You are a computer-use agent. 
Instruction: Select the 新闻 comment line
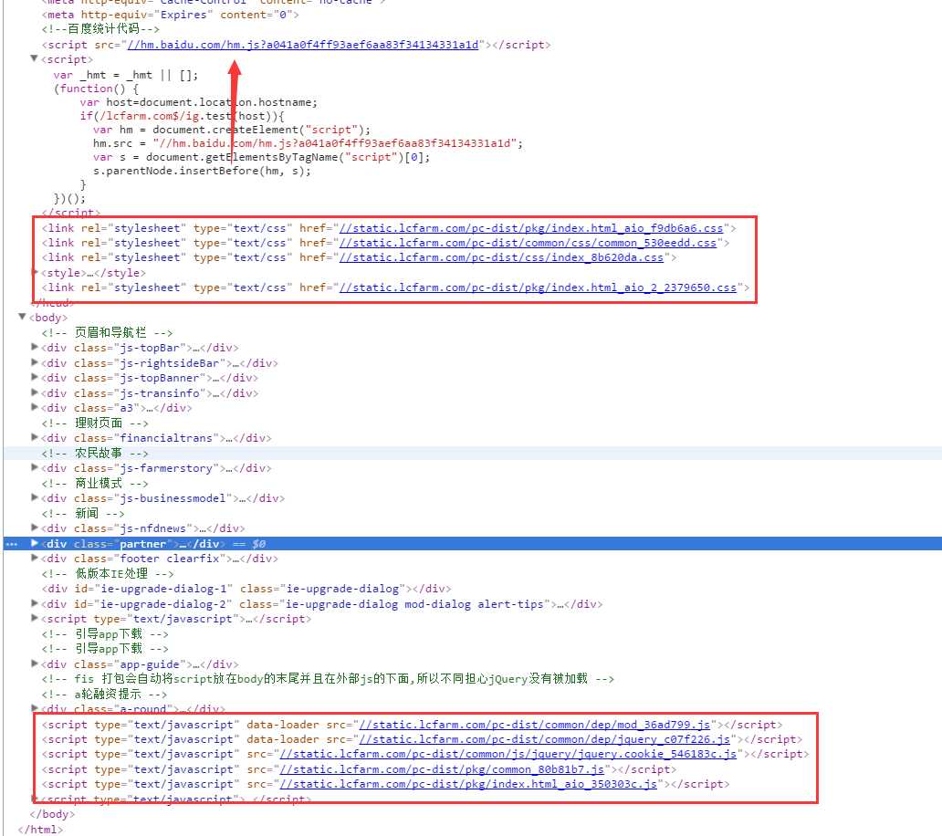click(83, 514)
